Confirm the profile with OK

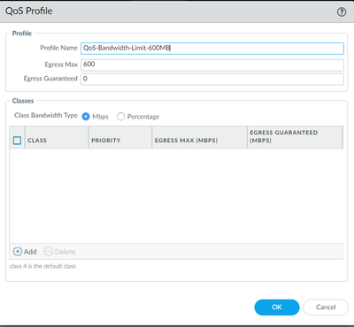pyautogui.click(x=277, y=308)
